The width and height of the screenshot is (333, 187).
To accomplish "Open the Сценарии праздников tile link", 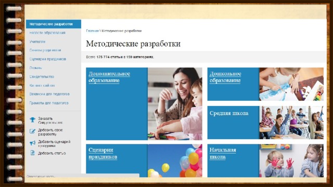I will [x=103, y=153].
